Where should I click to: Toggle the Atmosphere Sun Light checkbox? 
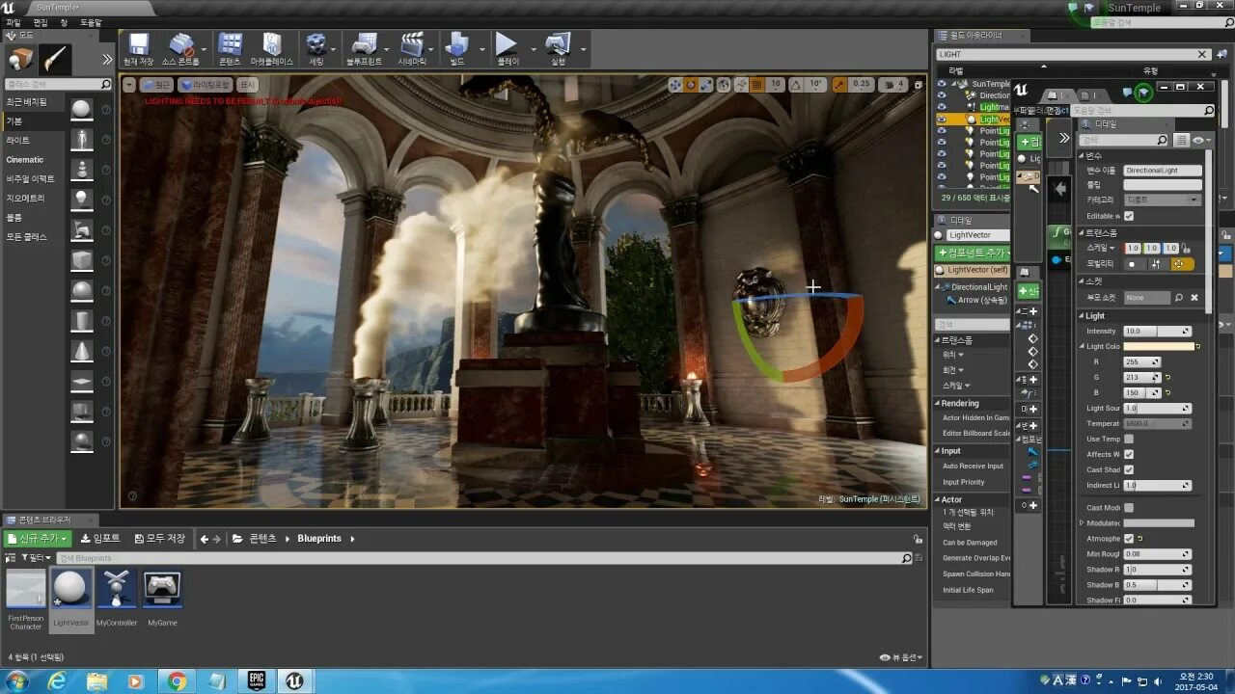click(1129, 539)
